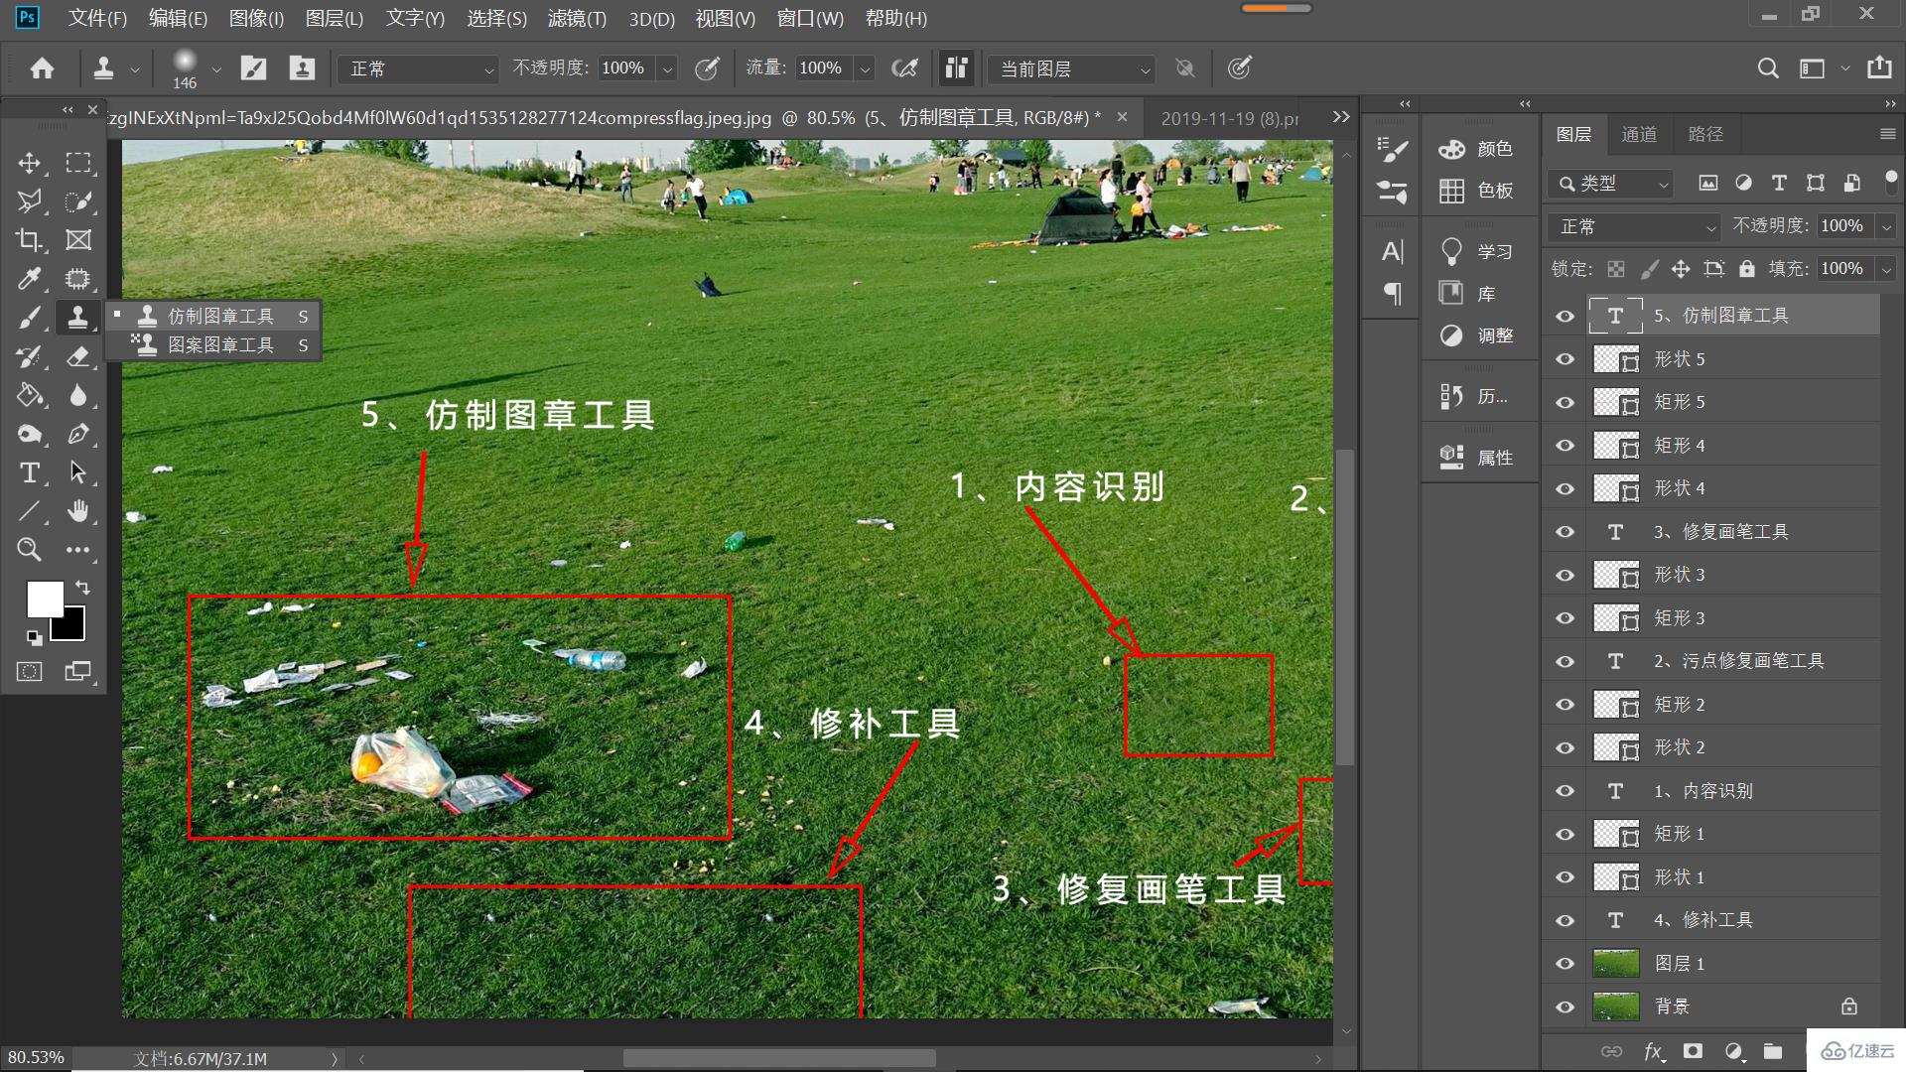Open the layer blend mode 正常 dropdown
1906x1072 pixels.
click(x=1633, y=226)
